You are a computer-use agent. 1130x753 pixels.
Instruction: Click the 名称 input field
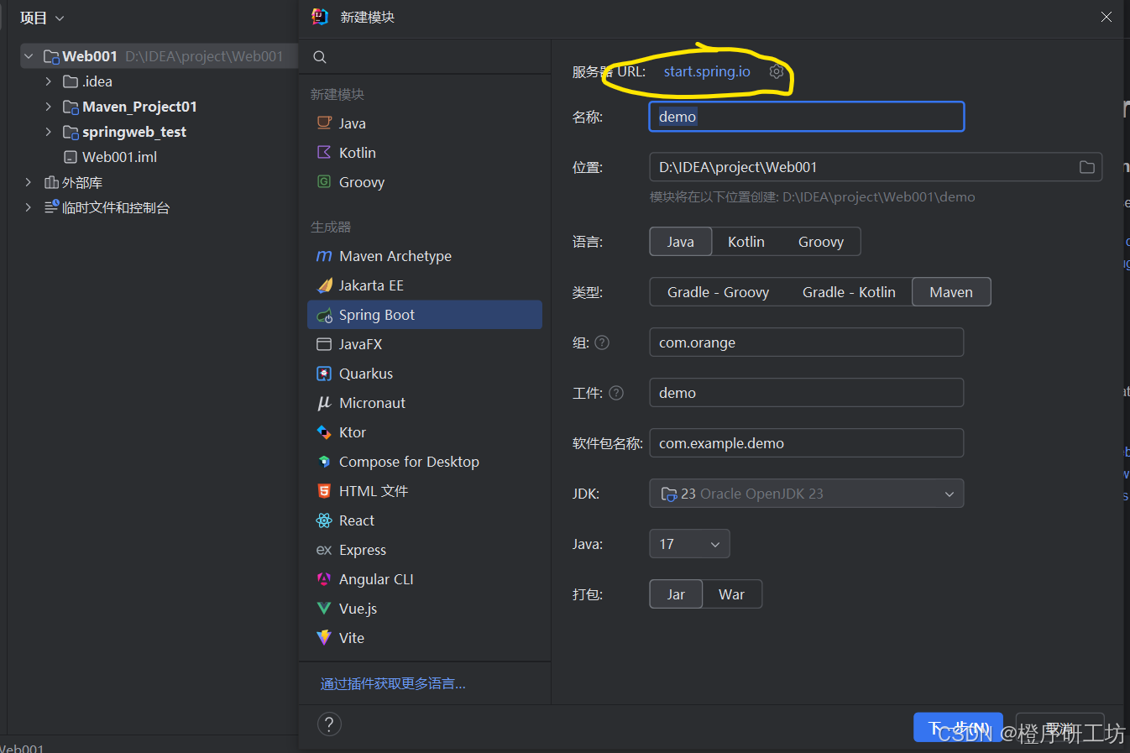(807, 117)
